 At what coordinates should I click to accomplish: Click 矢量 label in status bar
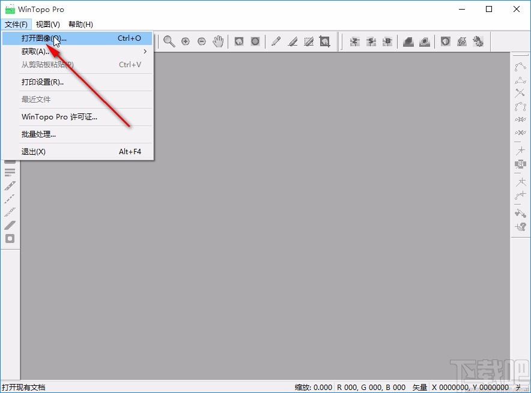420,387
